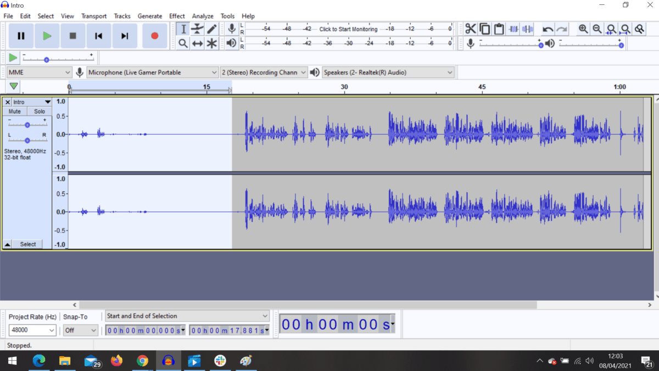Screen dimensions: 659x371
Task: Open the Transport menu
Action: tap(94, 16)
